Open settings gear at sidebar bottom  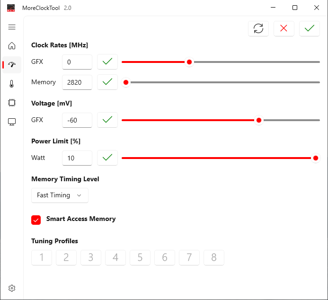click(x=12, y=288)
